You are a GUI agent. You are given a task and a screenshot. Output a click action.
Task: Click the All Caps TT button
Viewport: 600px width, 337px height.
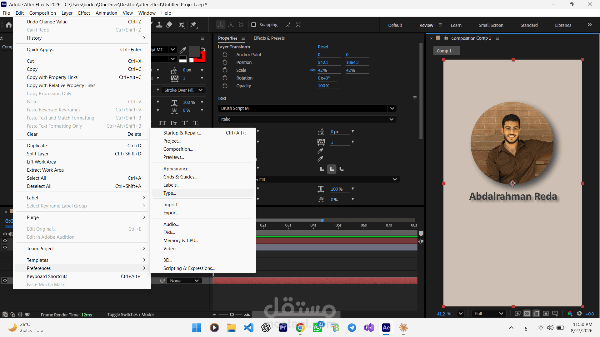[162, 123]
